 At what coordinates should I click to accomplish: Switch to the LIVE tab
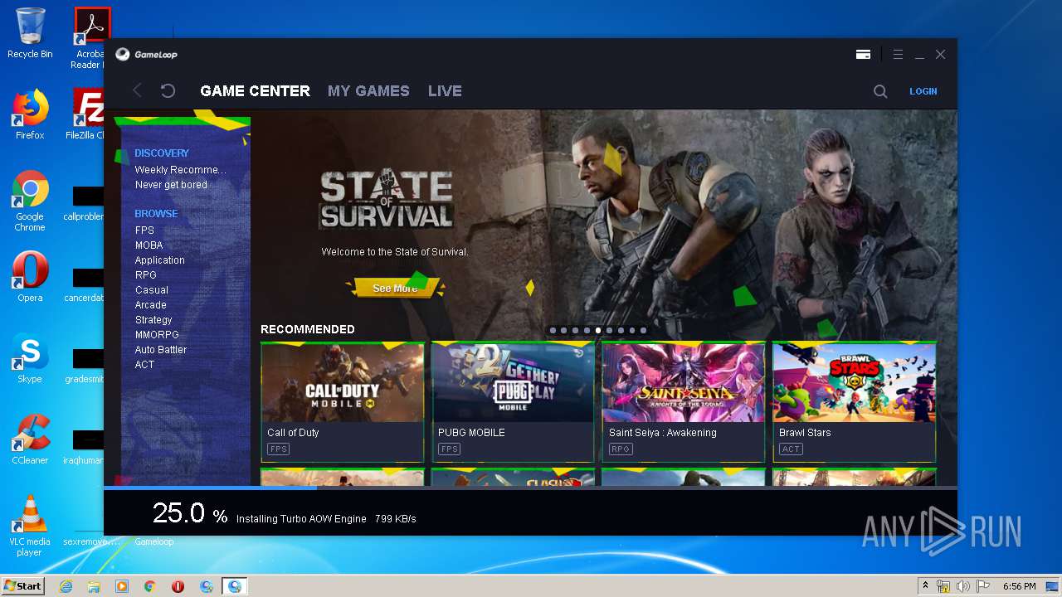pos(445,91)
